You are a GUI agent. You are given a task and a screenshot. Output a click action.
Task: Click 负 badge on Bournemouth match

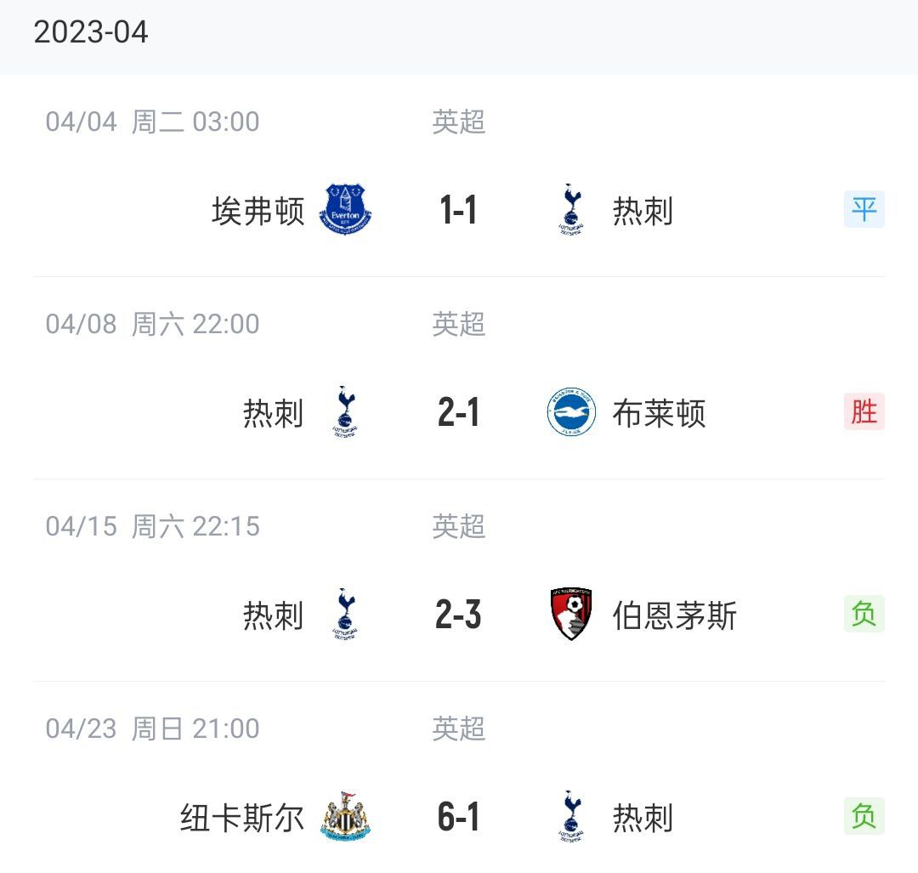[864, 614]
